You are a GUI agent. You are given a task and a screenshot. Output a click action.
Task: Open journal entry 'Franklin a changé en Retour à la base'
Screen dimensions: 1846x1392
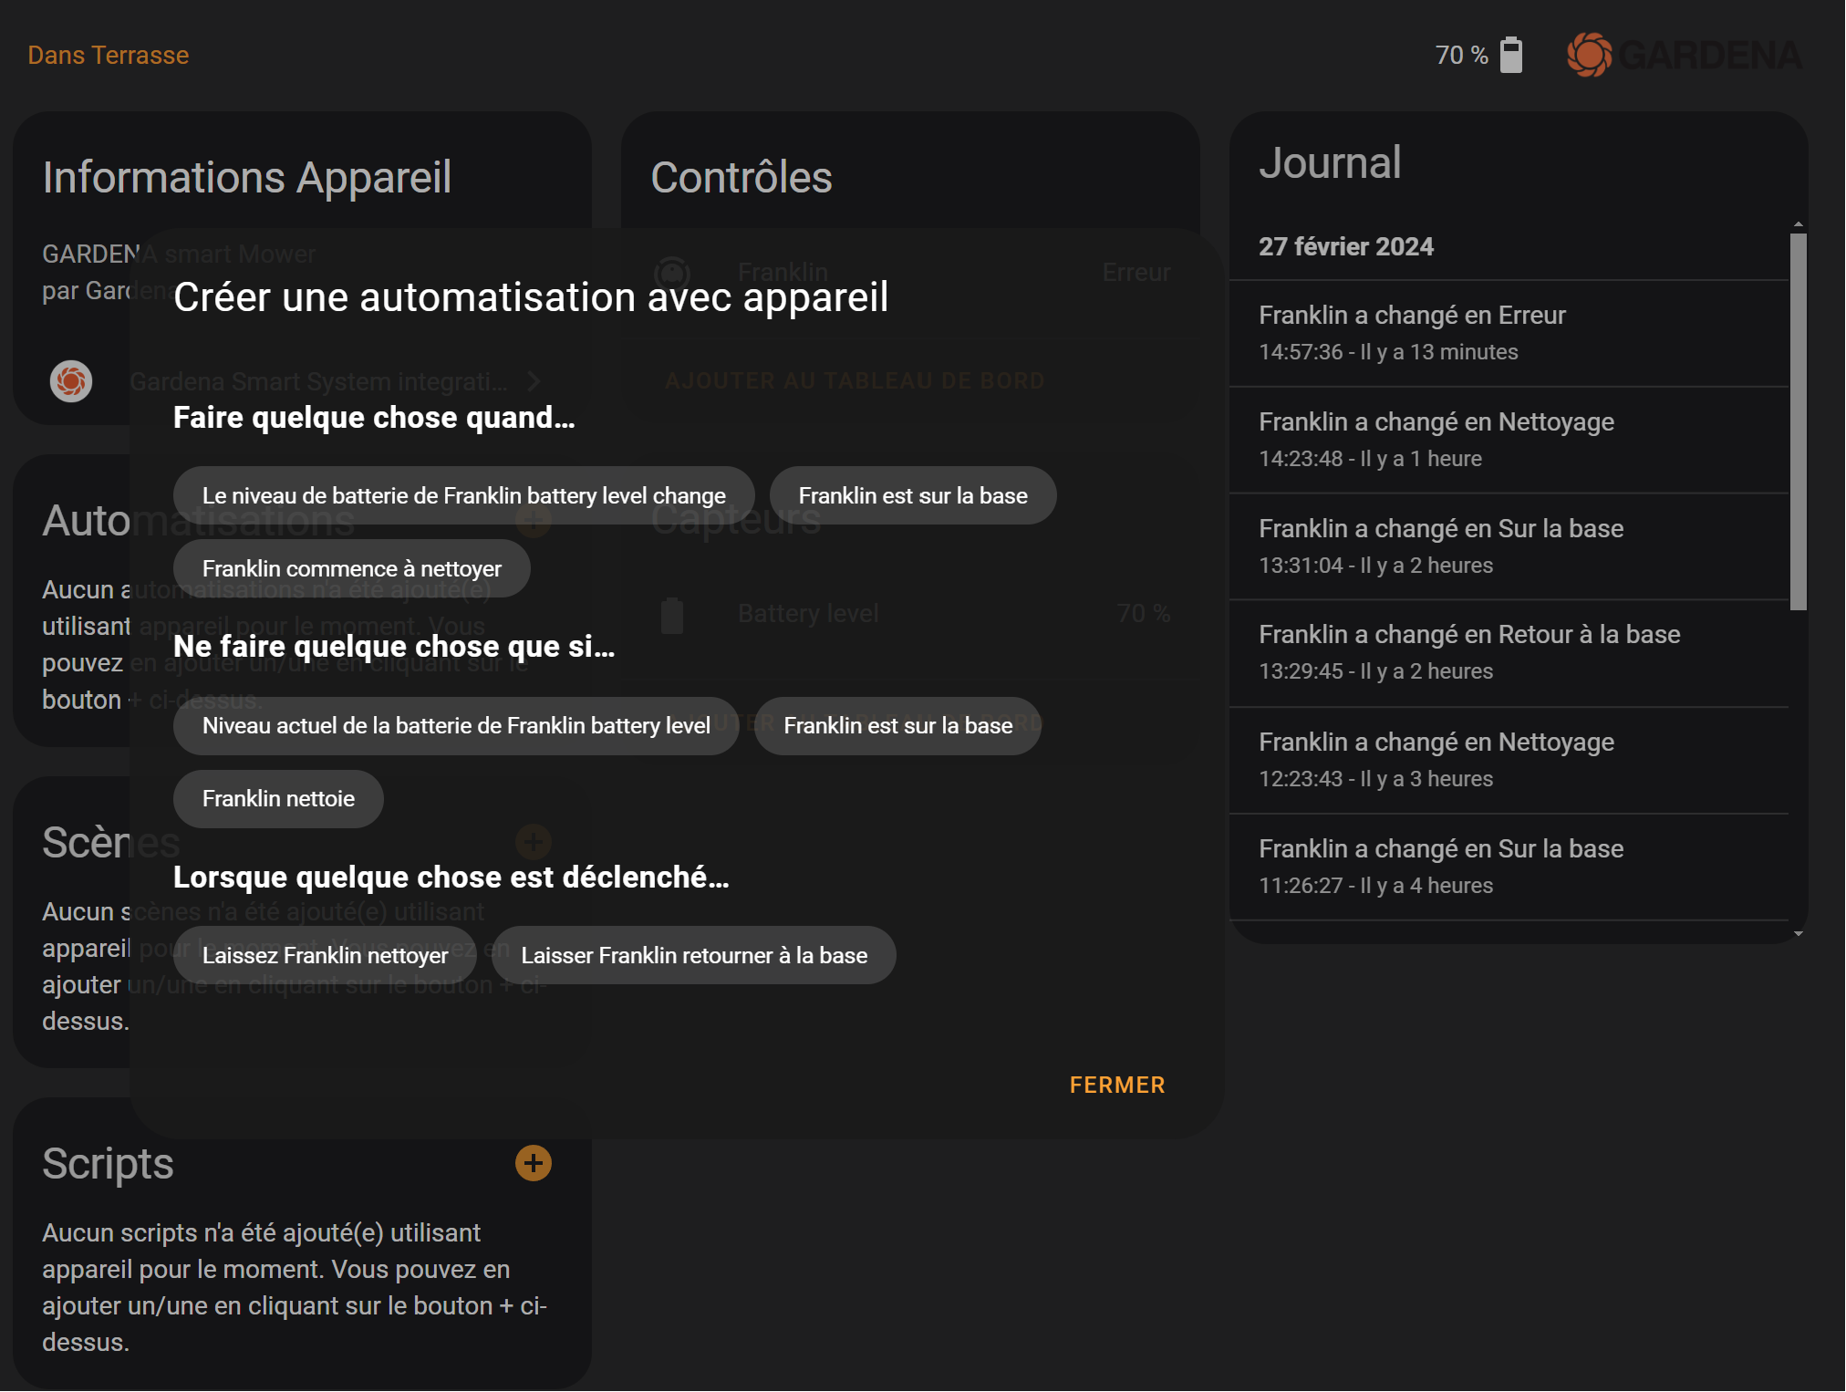(1509, 653)
